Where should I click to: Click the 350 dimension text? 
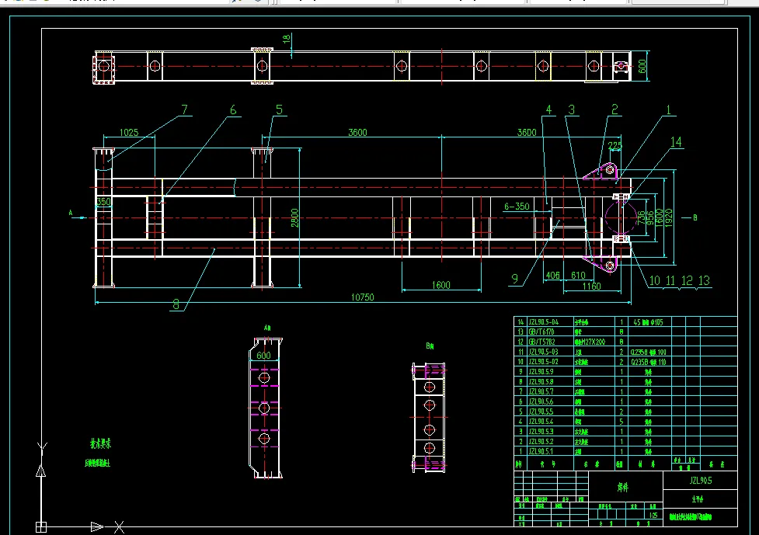coord(103,202)
